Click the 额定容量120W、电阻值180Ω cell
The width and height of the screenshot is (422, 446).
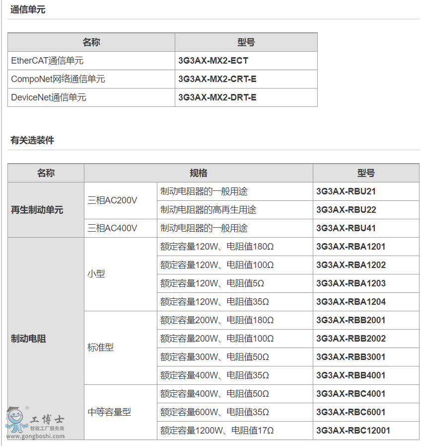(x=235, y=247)
